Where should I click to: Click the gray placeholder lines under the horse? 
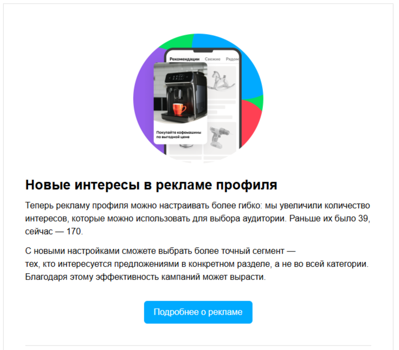coord(221,109)
